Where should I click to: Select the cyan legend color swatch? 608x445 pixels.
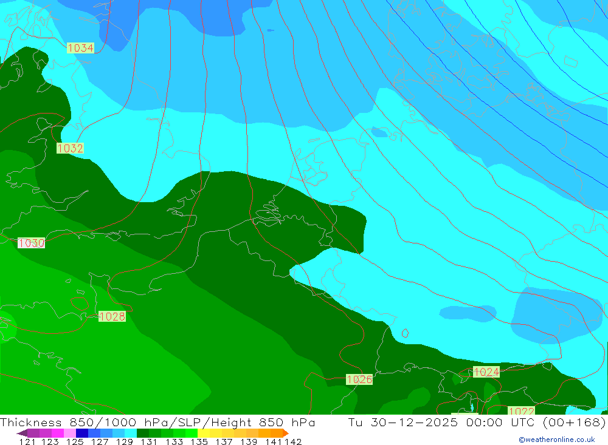pos(131,433)
